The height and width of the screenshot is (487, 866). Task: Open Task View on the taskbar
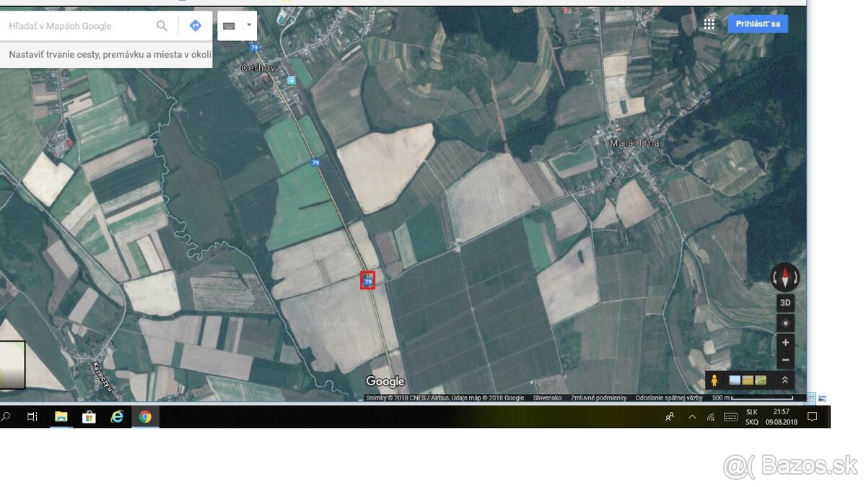click(x=32, y=416)
